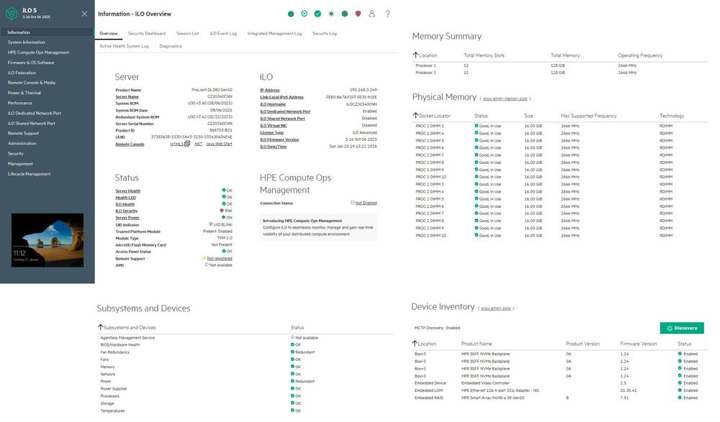Click the Remote Console link
The image size is (720, 422).
(130, 144)
